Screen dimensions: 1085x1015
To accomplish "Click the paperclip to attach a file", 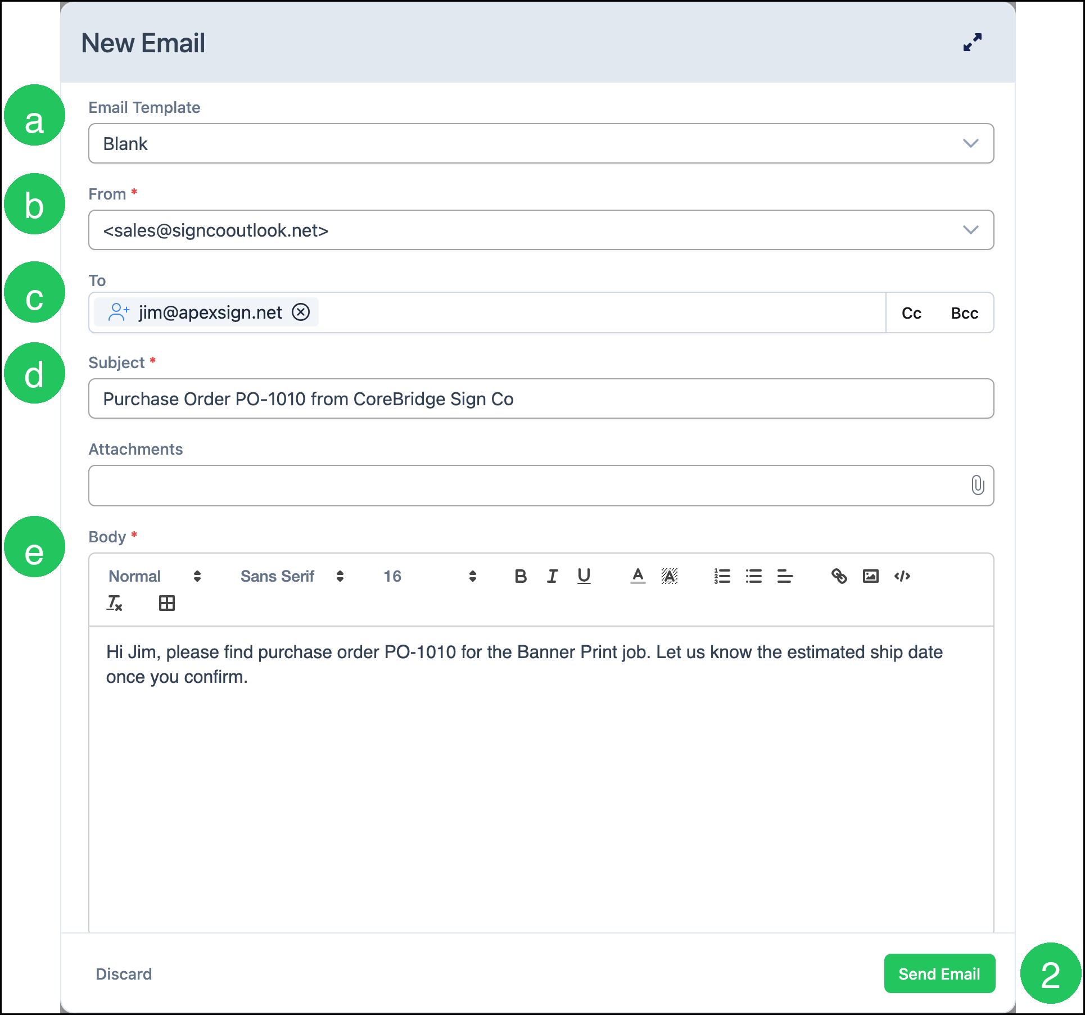I will [978, 485].
